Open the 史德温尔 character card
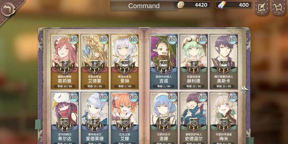288x144 pixels. 194,118
